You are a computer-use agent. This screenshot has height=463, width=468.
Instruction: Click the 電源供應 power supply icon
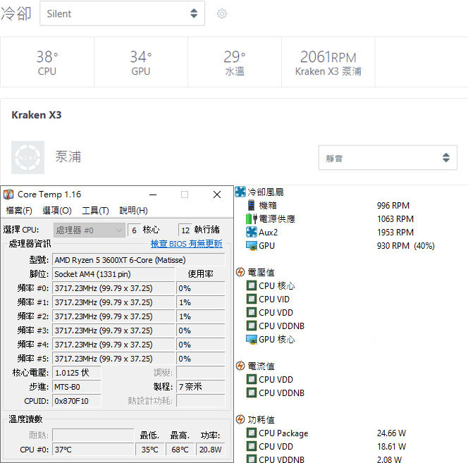coord(252,218)
